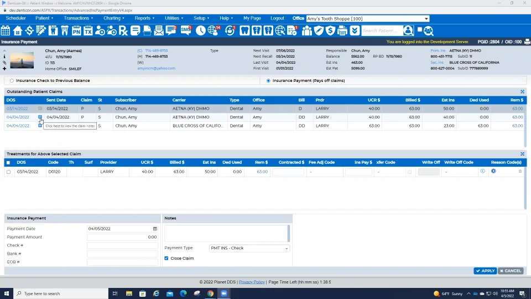
Task: Click the TX treatment plan icon
Action: click(88, 30)
